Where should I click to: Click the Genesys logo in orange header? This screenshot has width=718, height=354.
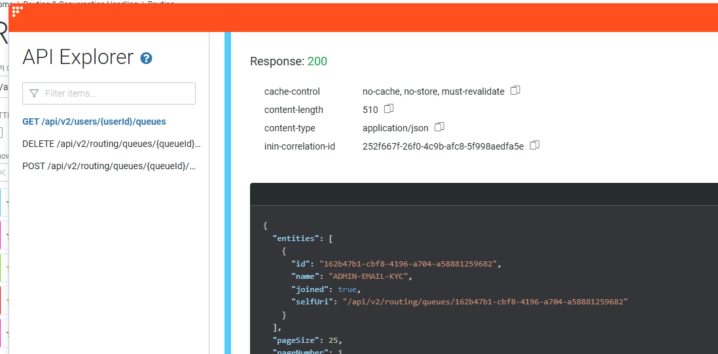tap(18, 11)
